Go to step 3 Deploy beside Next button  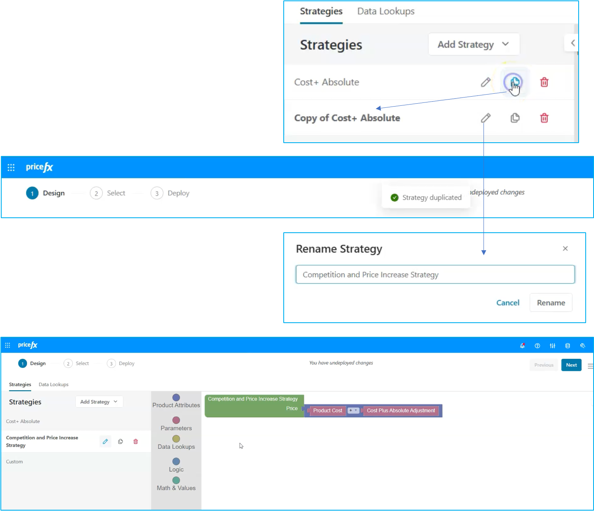tap(121, 363)
